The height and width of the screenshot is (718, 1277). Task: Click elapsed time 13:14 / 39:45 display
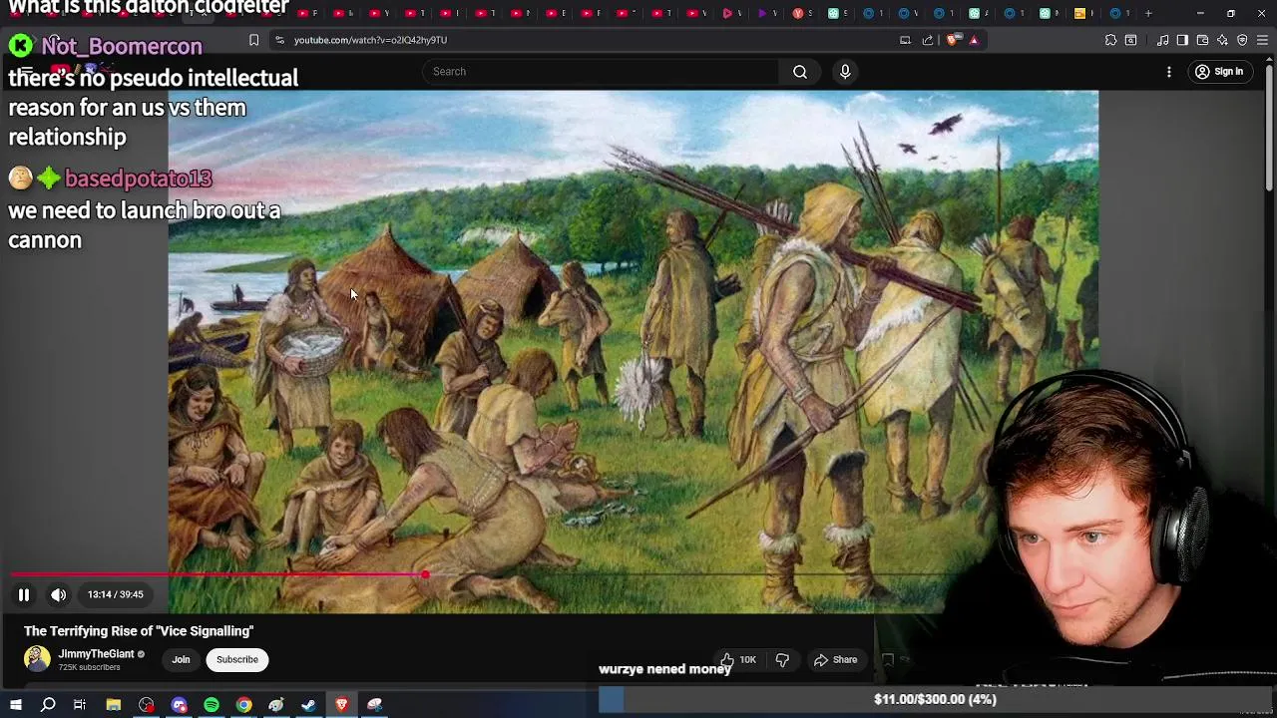115,594
